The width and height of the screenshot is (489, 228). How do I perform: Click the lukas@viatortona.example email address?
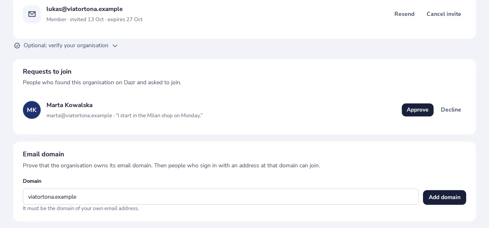[85, 9]
